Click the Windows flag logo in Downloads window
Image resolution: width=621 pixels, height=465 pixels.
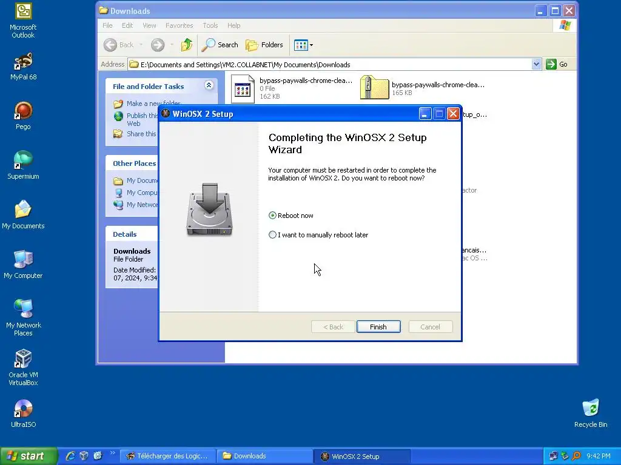tap(565, 25)
